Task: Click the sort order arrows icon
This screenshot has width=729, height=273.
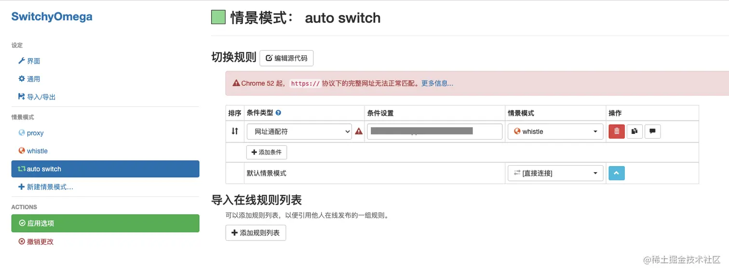Action: coord(235,131)
